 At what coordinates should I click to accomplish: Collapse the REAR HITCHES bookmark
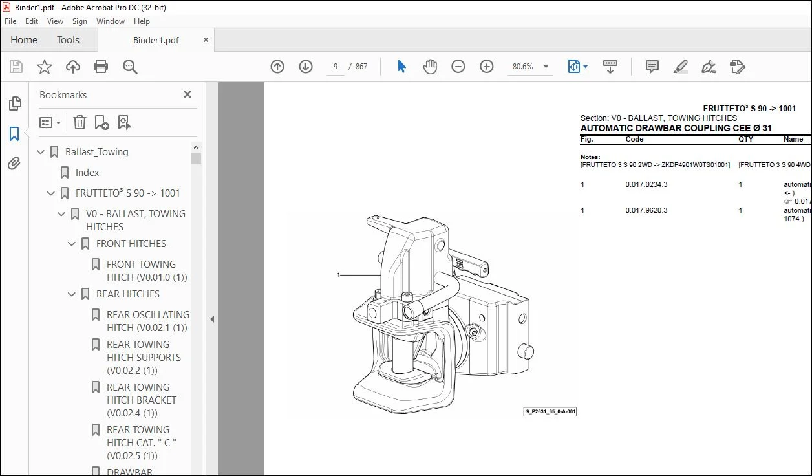coord(72,294)
